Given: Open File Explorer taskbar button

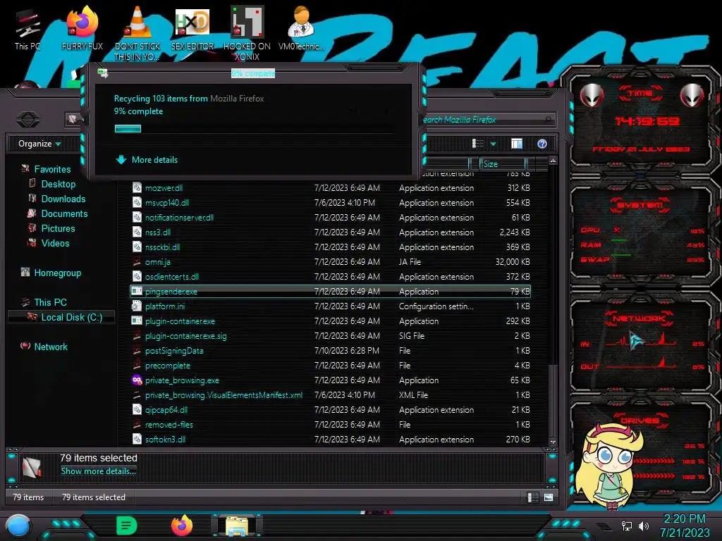Looking at the screenshot, I should [x=237, y=526].
